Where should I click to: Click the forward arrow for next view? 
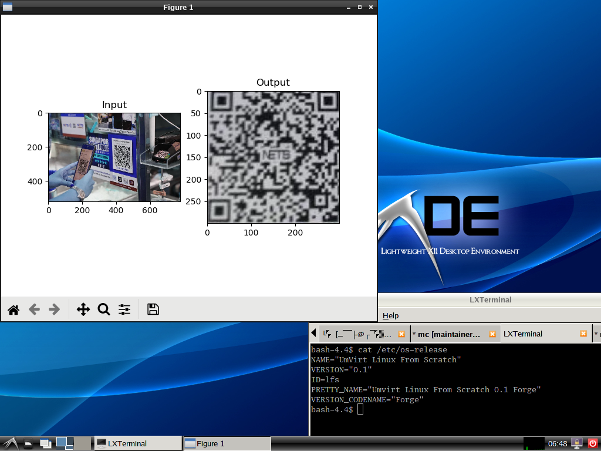(55, 309)
